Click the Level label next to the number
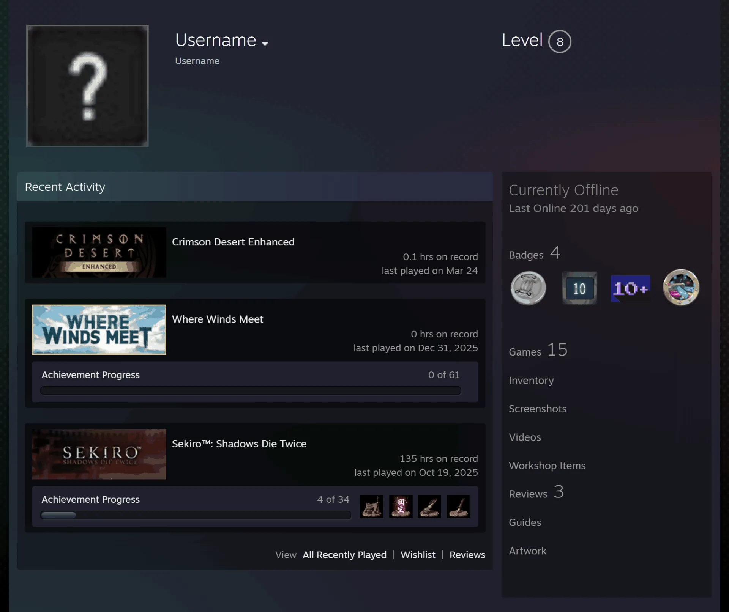Viewport: 729px width, 612px height. click(522, 40)
